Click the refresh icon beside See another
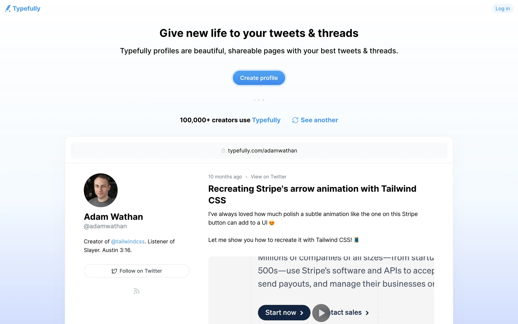Screen dimensions: 518x324 (295, 120)
